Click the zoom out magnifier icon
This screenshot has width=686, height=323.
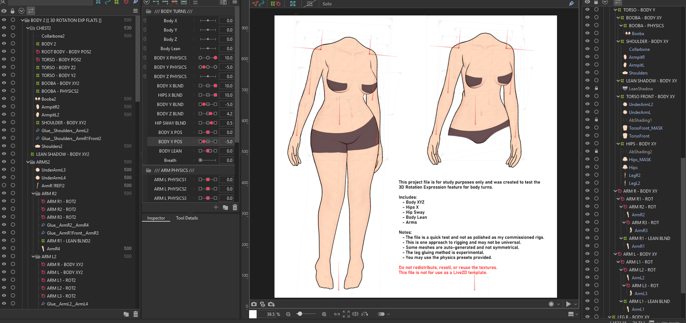click(288, 314)
